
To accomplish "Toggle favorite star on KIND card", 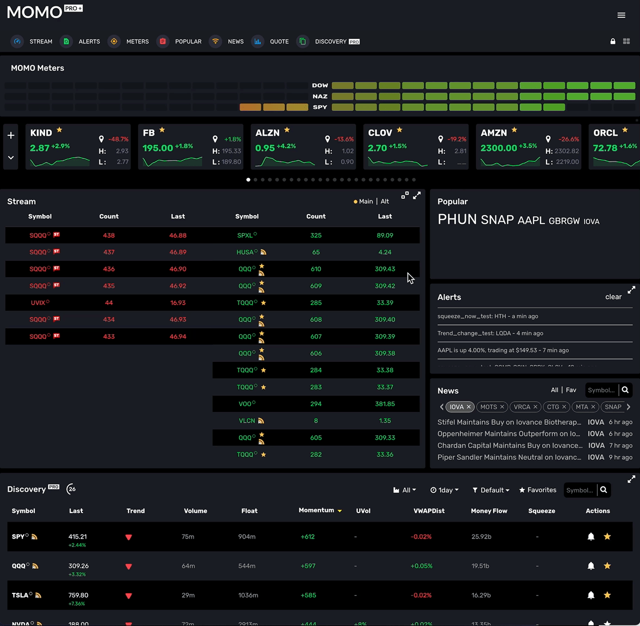I will pyautogui.click(x=60, y=130).
